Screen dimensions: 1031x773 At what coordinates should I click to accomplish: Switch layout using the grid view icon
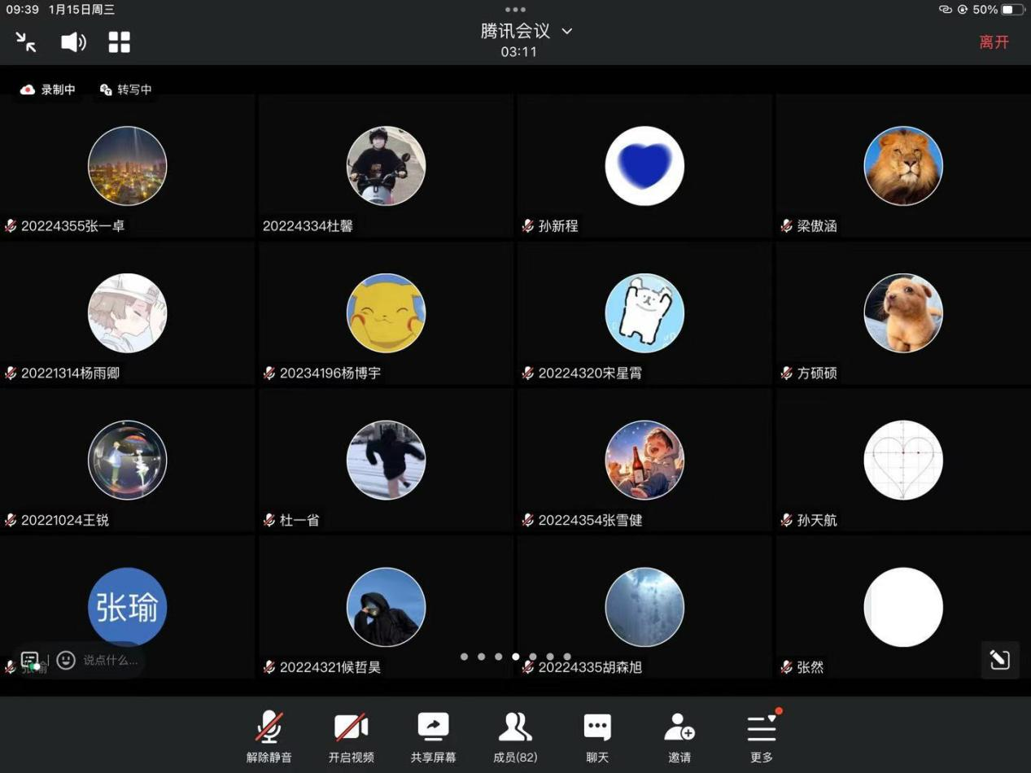pos(120,42)
